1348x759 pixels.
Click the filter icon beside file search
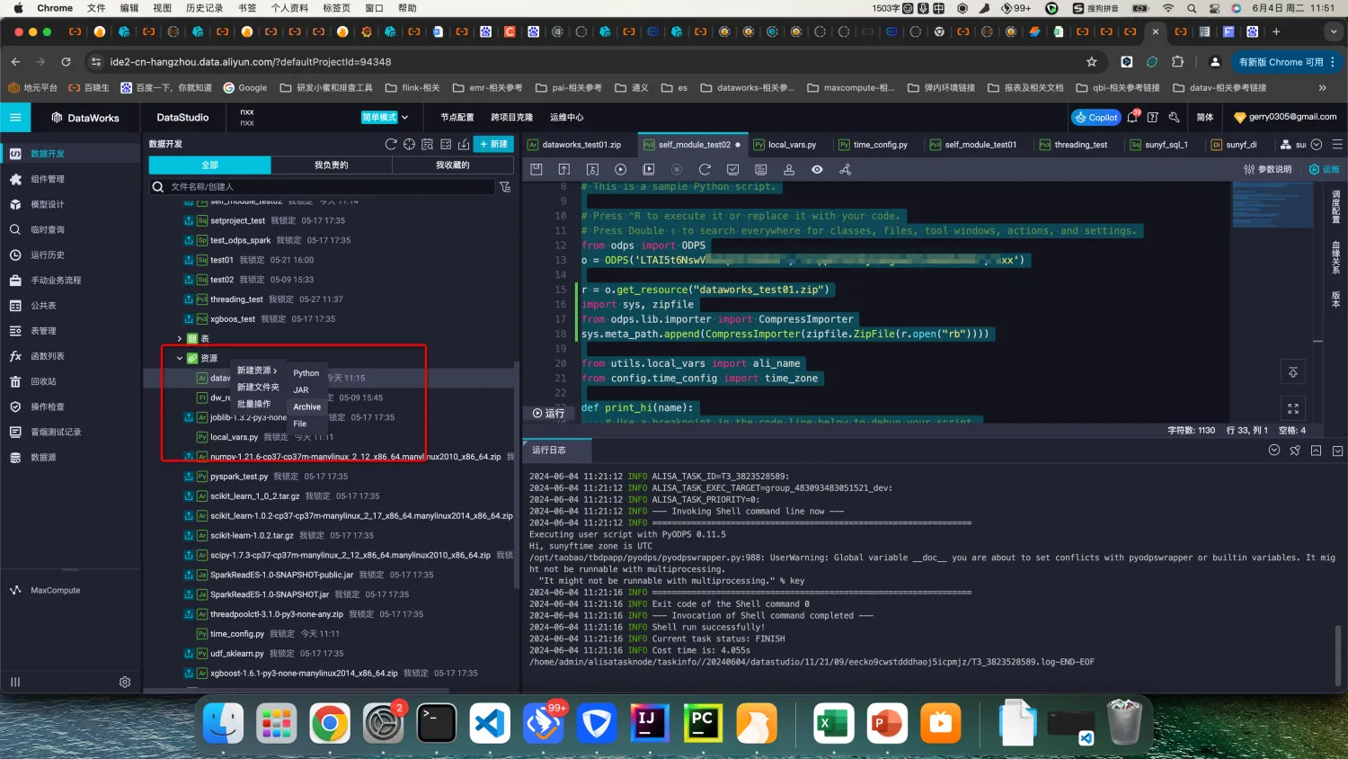tap(505, 187)
